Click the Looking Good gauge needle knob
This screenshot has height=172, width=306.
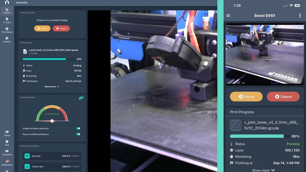[52, 121]
